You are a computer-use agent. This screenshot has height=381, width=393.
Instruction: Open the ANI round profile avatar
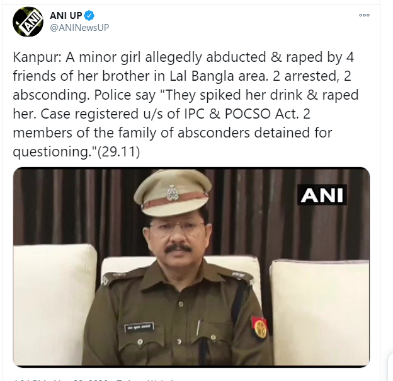click(28, 22)
